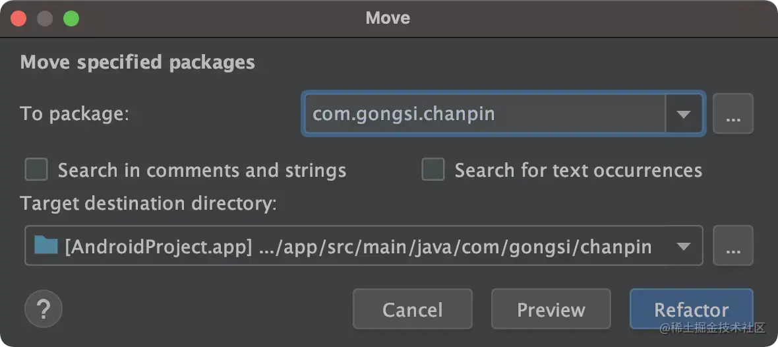Close the Move dialog with the red button
This screenshot has height=347, width=778.
tap(18, 18)
